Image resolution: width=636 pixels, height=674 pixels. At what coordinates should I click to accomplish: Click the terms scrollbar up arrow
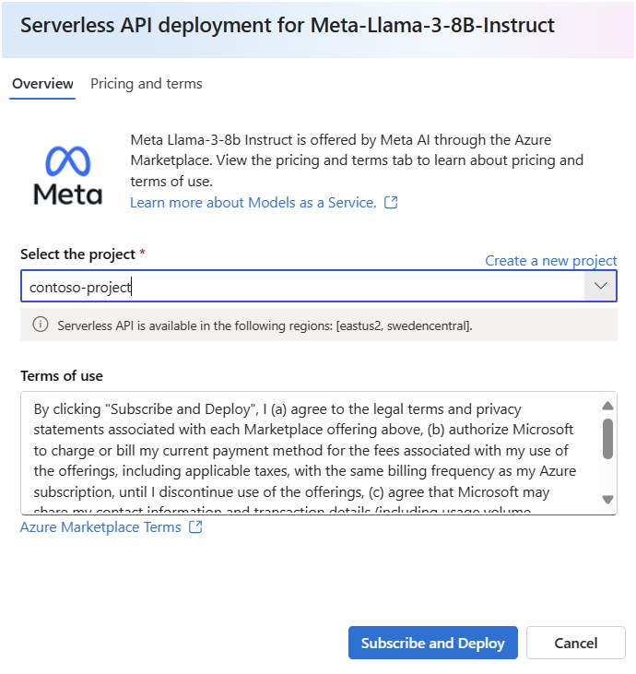[x=607, y=406]
